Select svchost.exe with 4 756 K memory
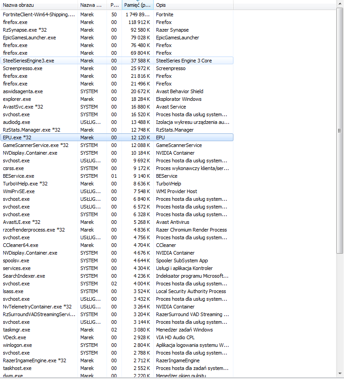This screenshot has width=344, height=379. pos(117,237)
